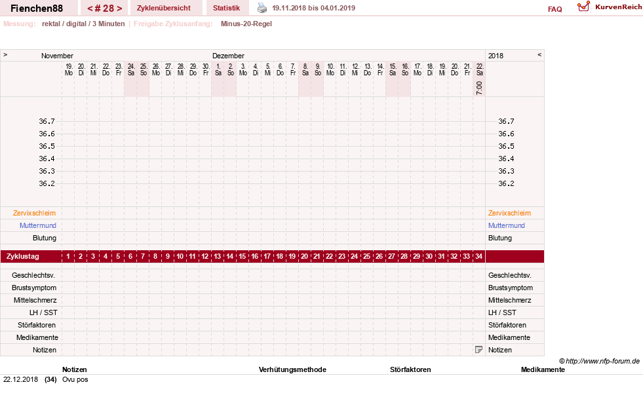Click the LH / SST row label on the left
This screenshot has height=395, width=643.
43,312
